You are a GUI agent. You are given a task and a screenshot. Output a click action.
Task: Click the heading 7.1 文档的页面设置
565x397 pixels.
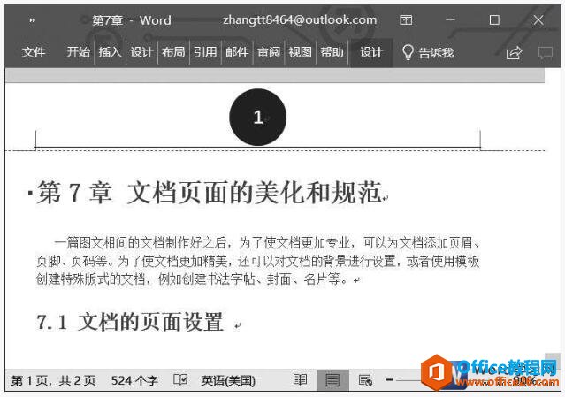coord(130,322)
